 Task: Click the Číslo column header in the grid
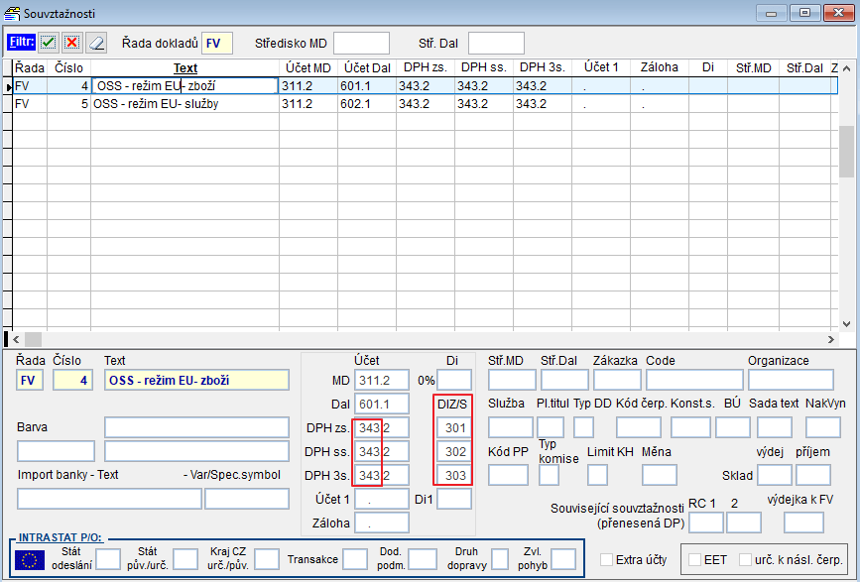(68, 68)
